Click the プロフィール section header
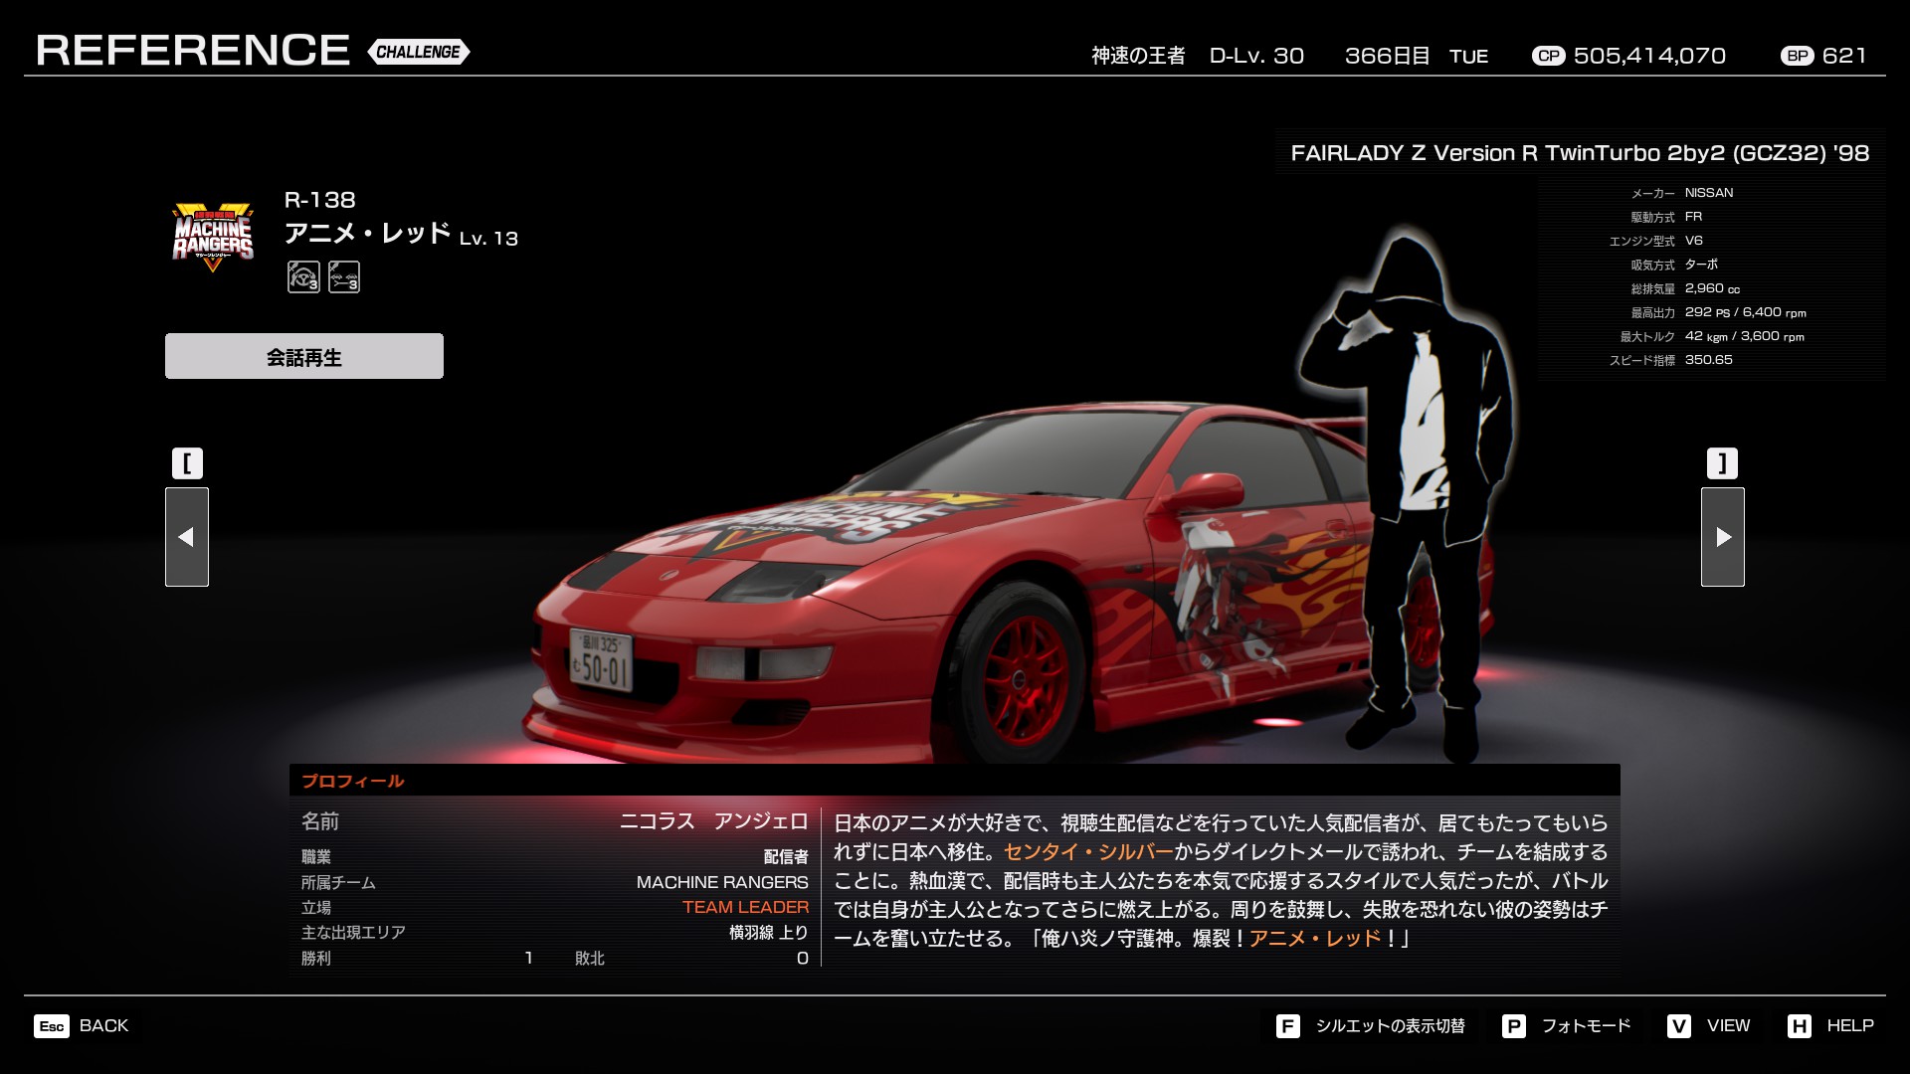The height and width of the screenshot is (1074, 1910). click(x=353, y=781)
